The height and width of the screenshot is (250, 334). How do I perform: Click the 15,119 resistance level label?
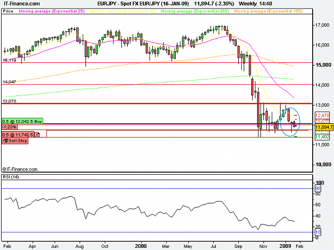pyautogui.click(x=10, y=60)
